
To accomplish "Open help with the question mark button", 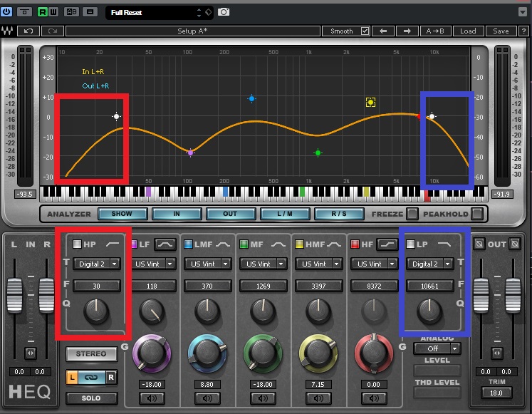I will pos(523,31).
